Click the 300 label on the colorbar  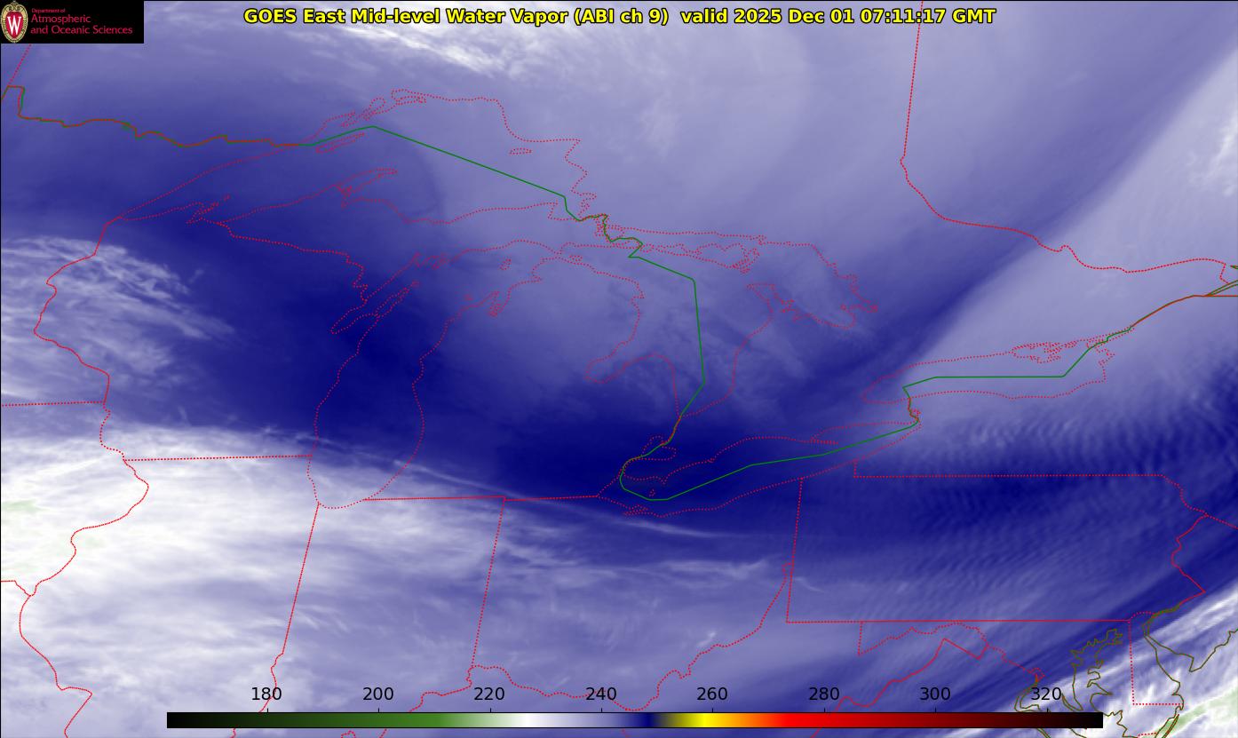(x=935, y=694)
